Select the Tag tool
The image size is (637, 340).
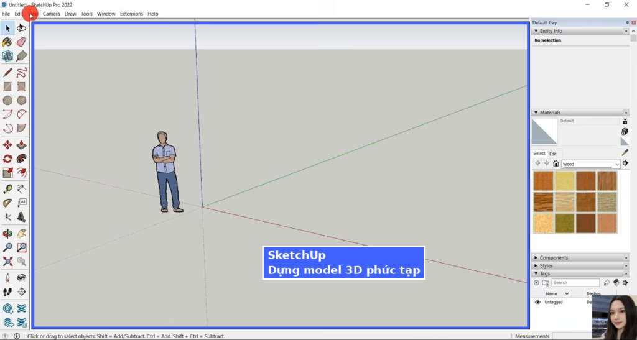(22, 56)
